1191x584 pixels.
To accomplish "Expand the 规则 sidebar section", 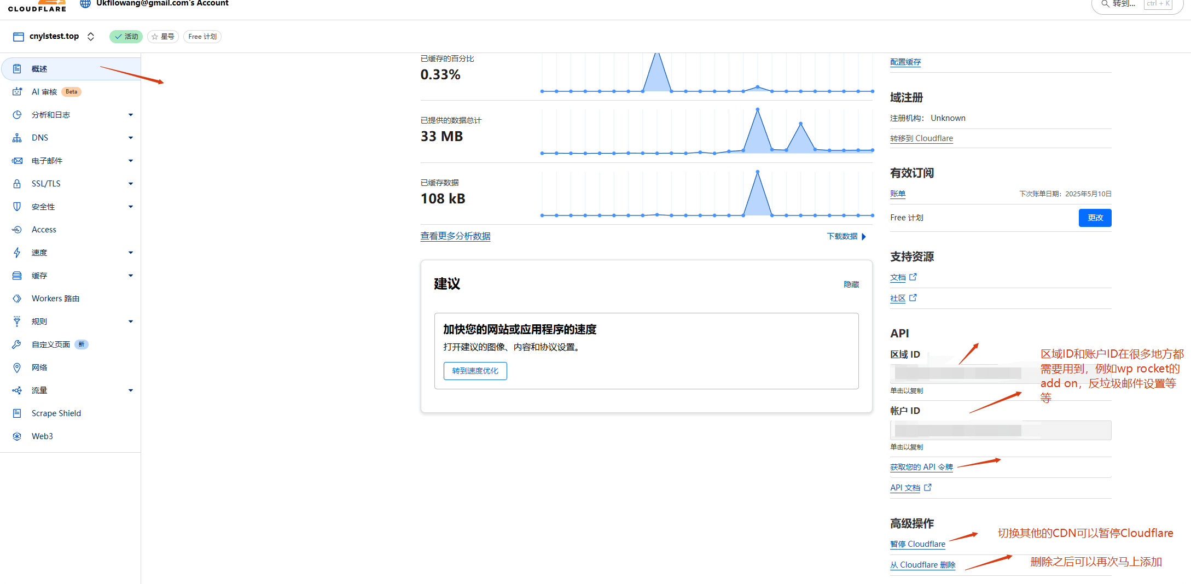I will [x=130, y=322].
